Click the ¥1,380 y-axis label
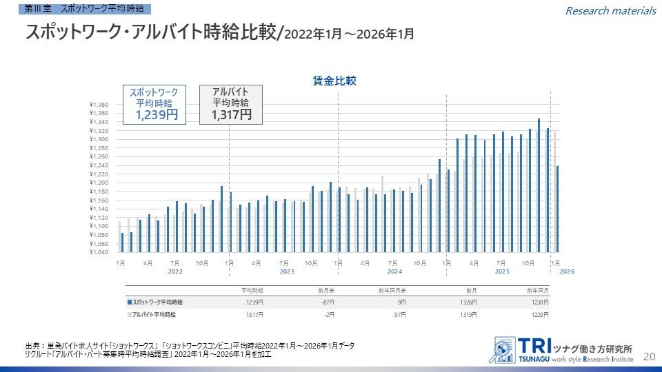 [x=99, y=105]
